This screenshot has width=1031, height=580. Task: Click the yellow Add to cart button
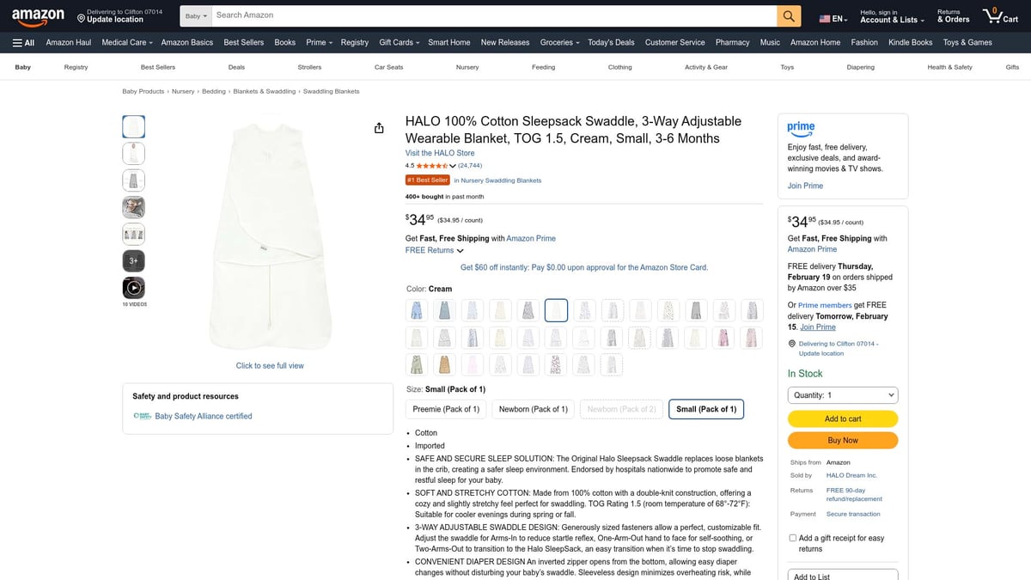pyautogui.click(x=843, y=418)
